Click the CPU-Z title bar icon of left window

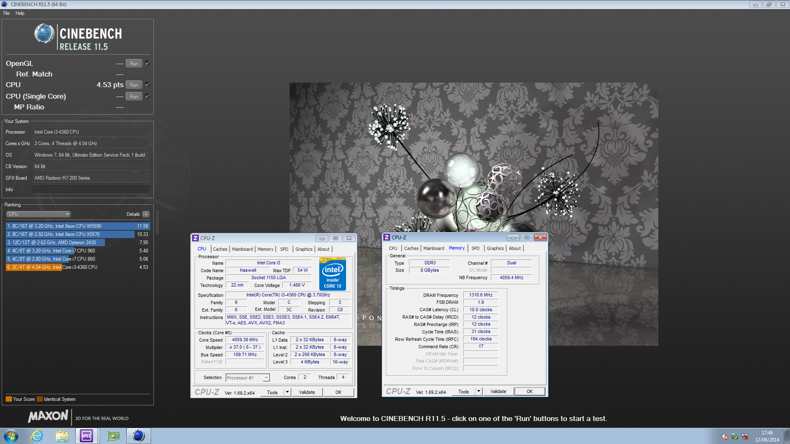pos(196,238)
